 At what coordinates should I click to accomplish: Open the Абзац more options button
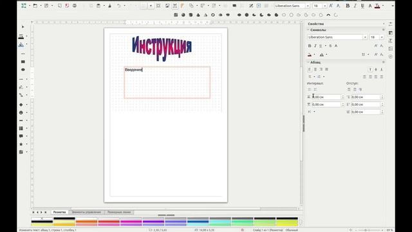(384, 63)
